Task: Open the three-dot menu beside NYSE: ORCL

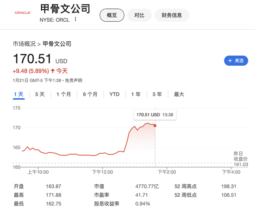Action: (75, 19)
